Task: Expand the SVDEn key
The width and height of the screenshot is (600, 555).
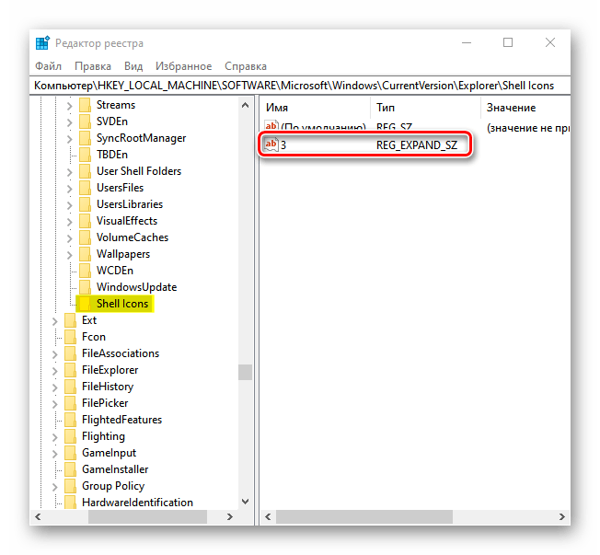Action: tap(69, 122)
